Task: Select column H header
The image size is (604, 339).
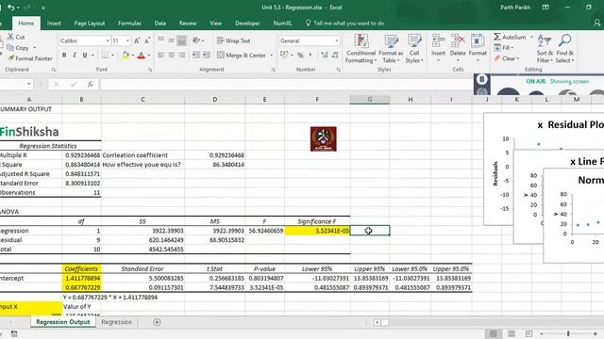Action: coord(411,100)
